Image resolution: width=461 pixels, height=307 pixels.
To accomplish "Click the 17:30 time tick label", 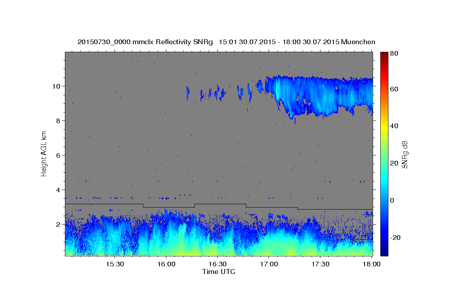I will [x=321, y=264].
